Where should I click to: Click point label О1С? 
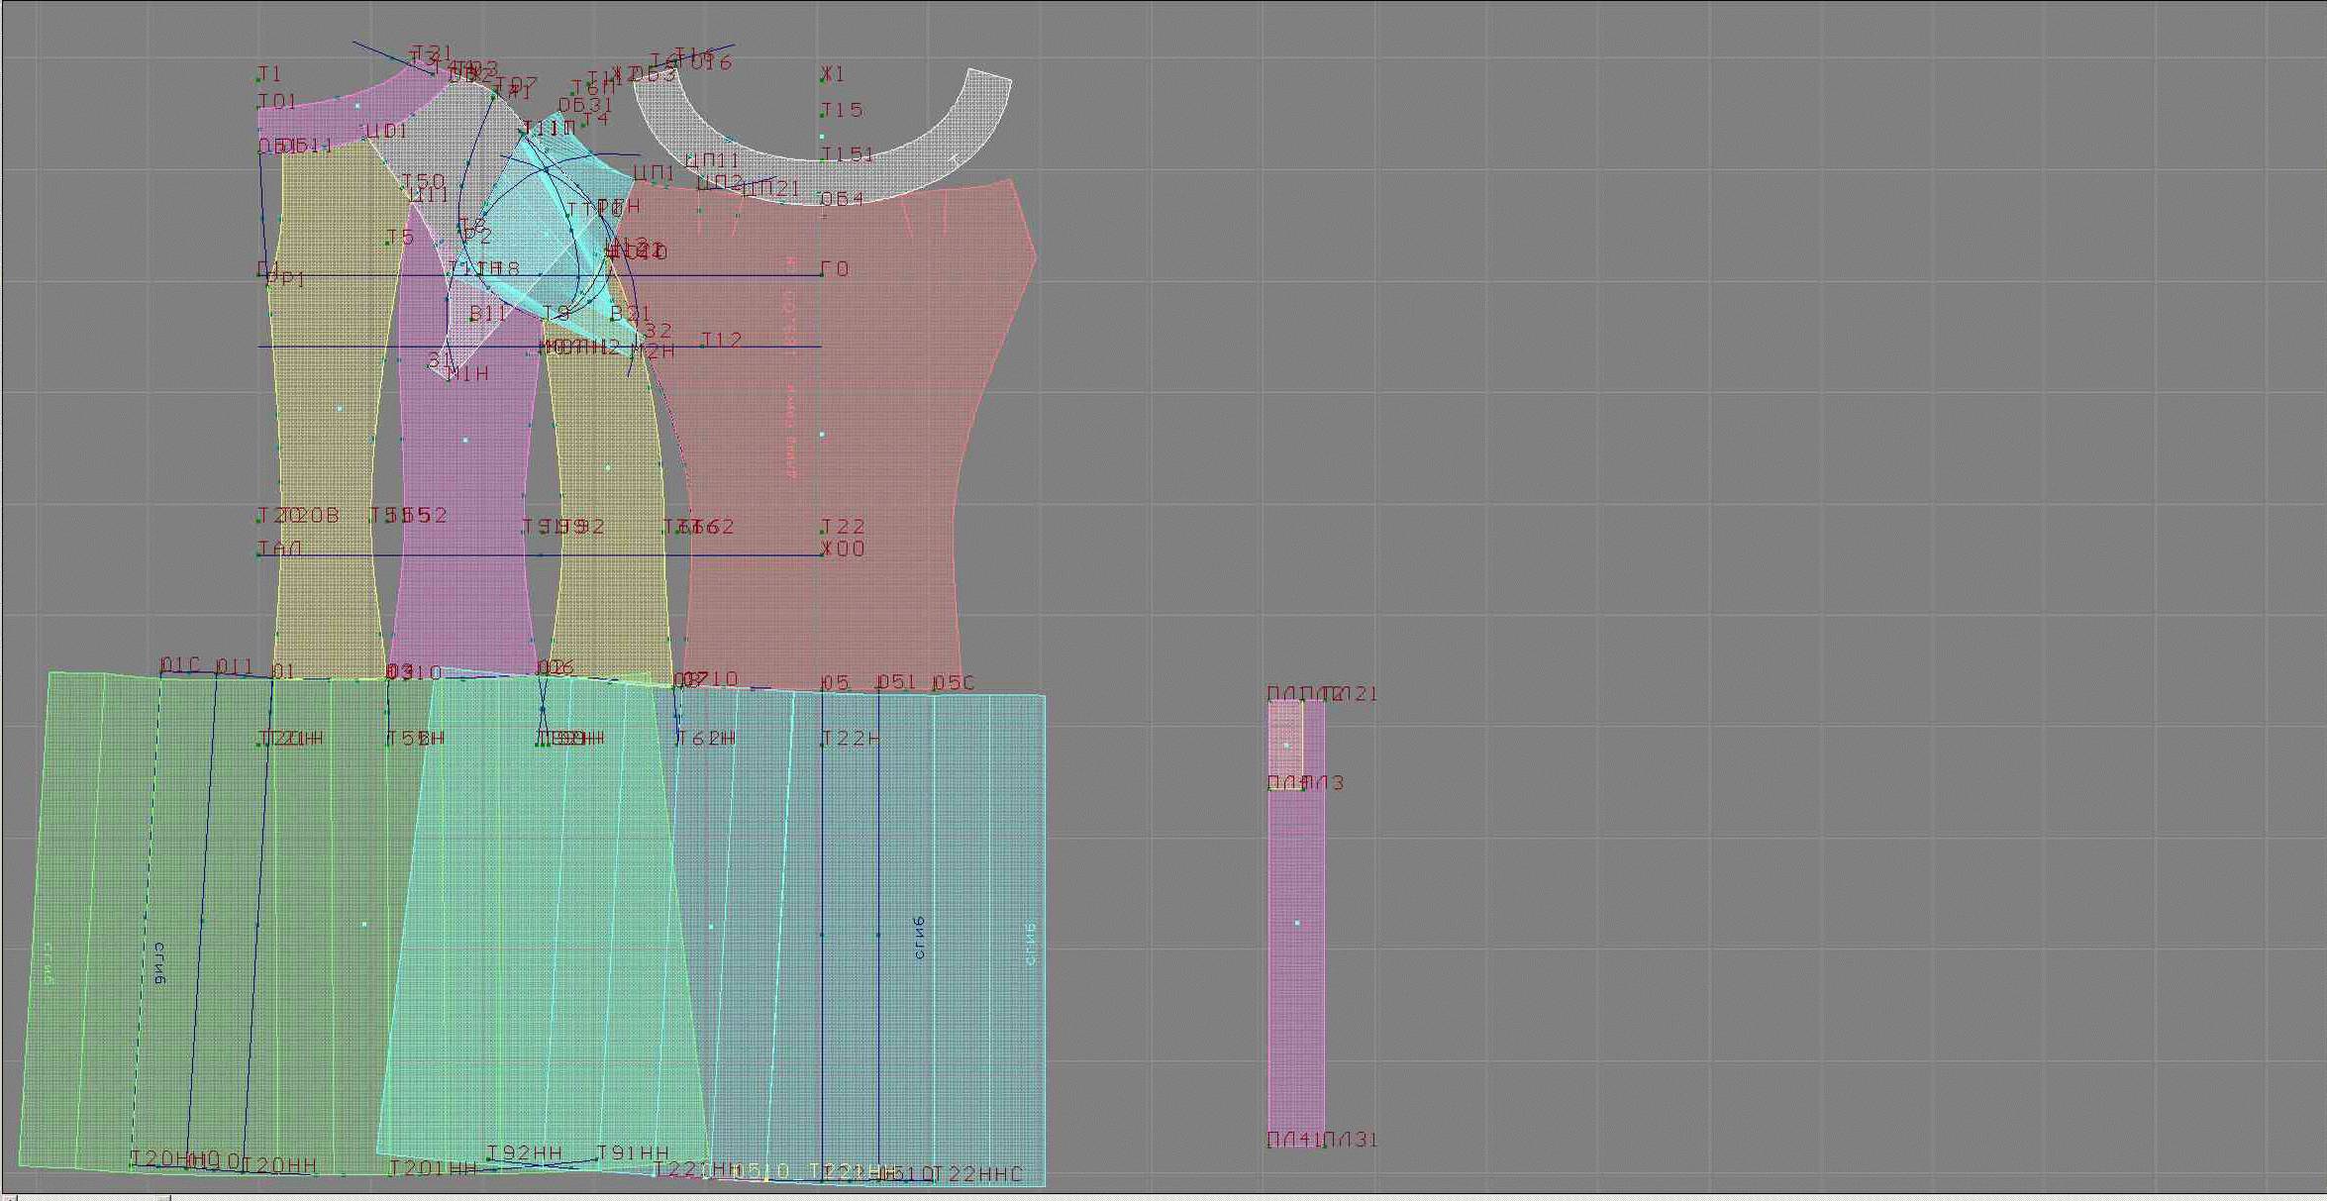tap(180, 665)
